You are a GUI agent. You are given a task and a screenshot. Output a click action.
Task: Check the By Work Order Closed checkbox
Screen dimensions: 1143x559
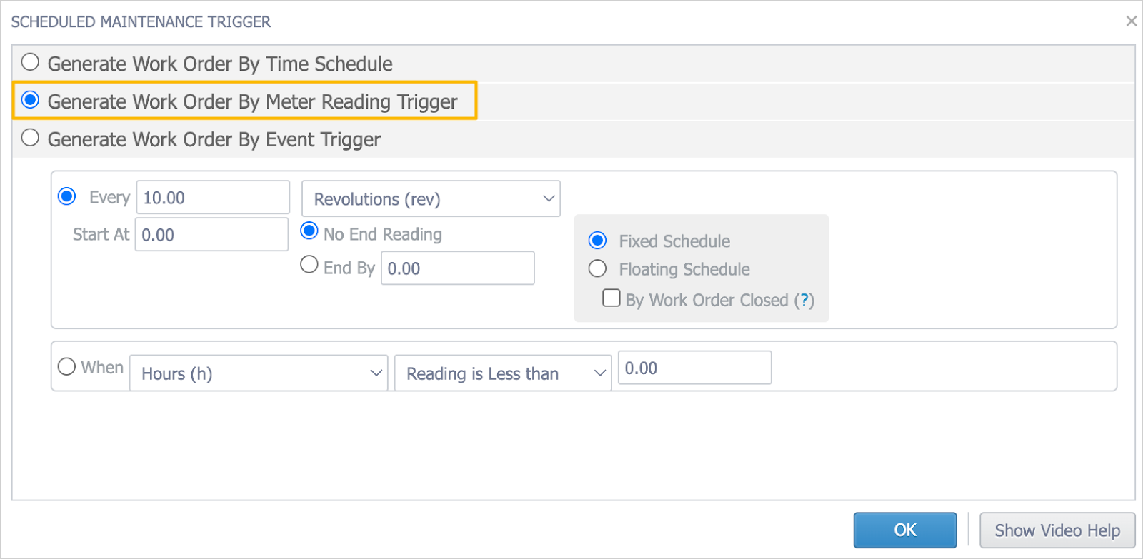tap(611, 298)
